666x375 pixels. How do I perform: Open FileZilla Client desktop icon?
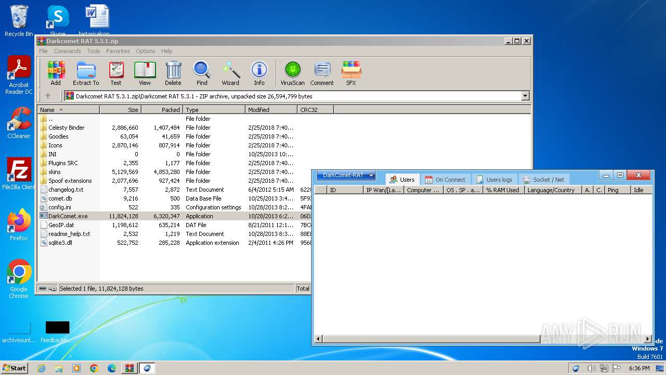pos(19,174)
